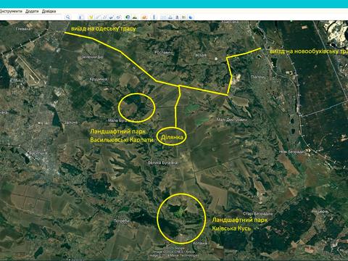348x261 pixels.
Task: Click the Глеваха place label on map
Action: pyautogui.click(x=23, y=29)
